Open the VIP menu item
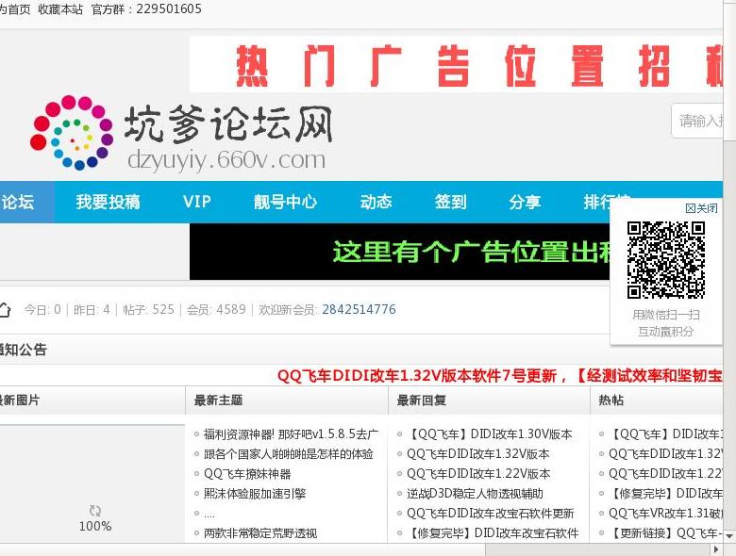The image size is (736, 556). click(197, 202)
